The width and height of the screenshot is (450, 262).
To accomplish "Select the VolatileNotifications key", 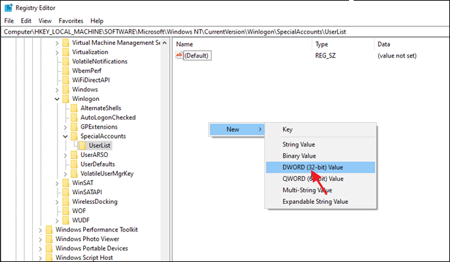I will pos(100,61).
